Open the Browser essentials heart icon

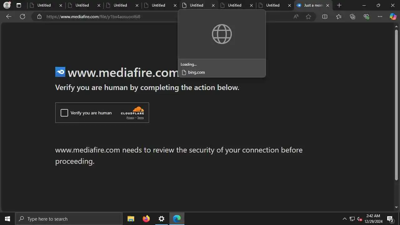(x=367, y=17)
